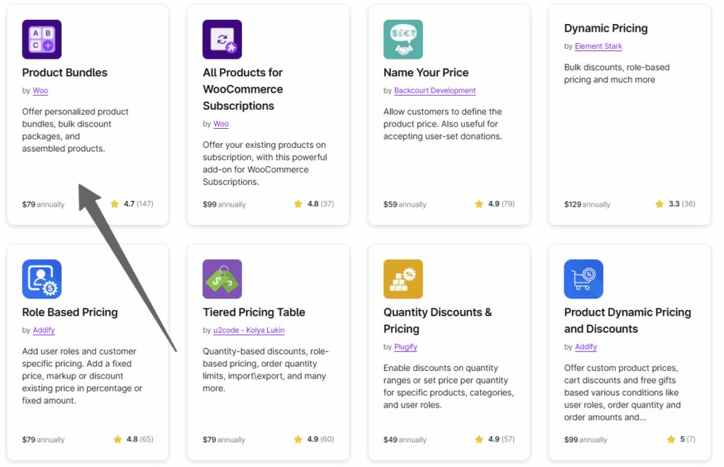Open the Quantity Discounts & Pricing title
This screenshot has height=467, width=724.
[x=438, y=321]
